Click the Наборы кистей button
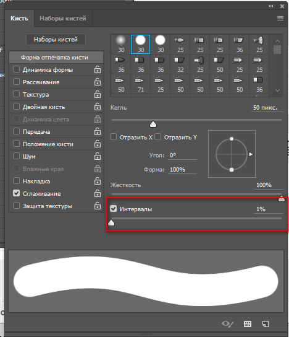The height and width of the screenshot is (337, 289). tap(56, 40)
